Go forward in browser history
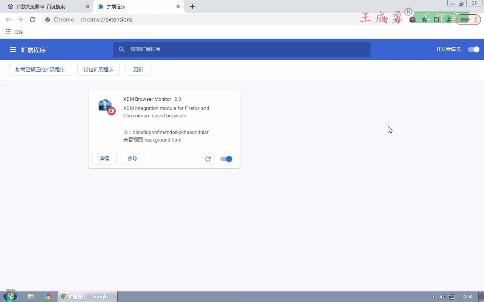 pos(20,20)
